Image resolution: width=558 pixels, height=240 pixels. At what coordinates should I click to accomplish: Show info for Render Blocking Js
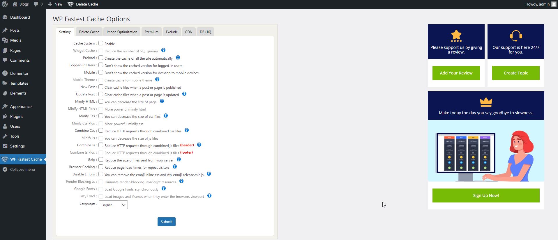click(181, 181)
